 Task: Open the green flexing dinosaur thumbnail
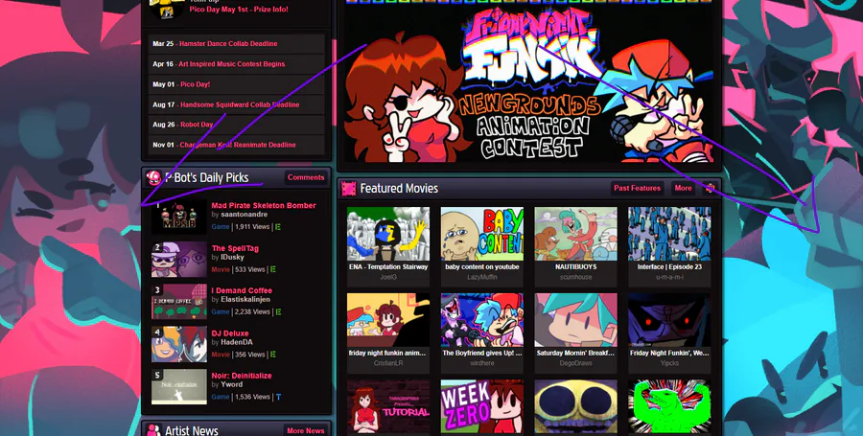pyautogui.click(x=669, y=406)
